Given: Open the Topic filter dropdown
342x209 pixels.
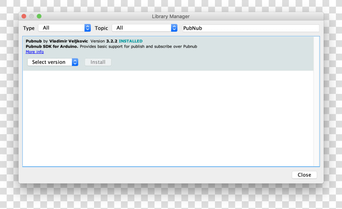Looking at the screenshot, I should [145, 28].
